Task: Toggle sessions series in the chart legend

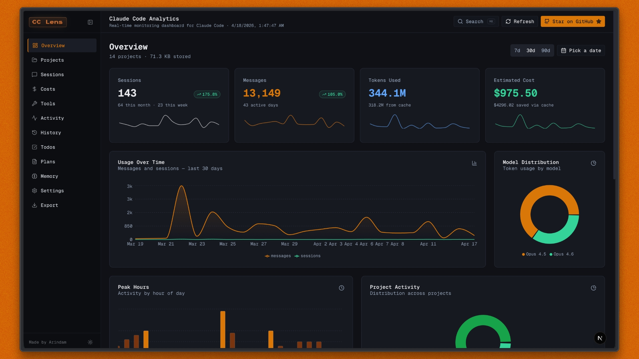Action: coord(308,256)
